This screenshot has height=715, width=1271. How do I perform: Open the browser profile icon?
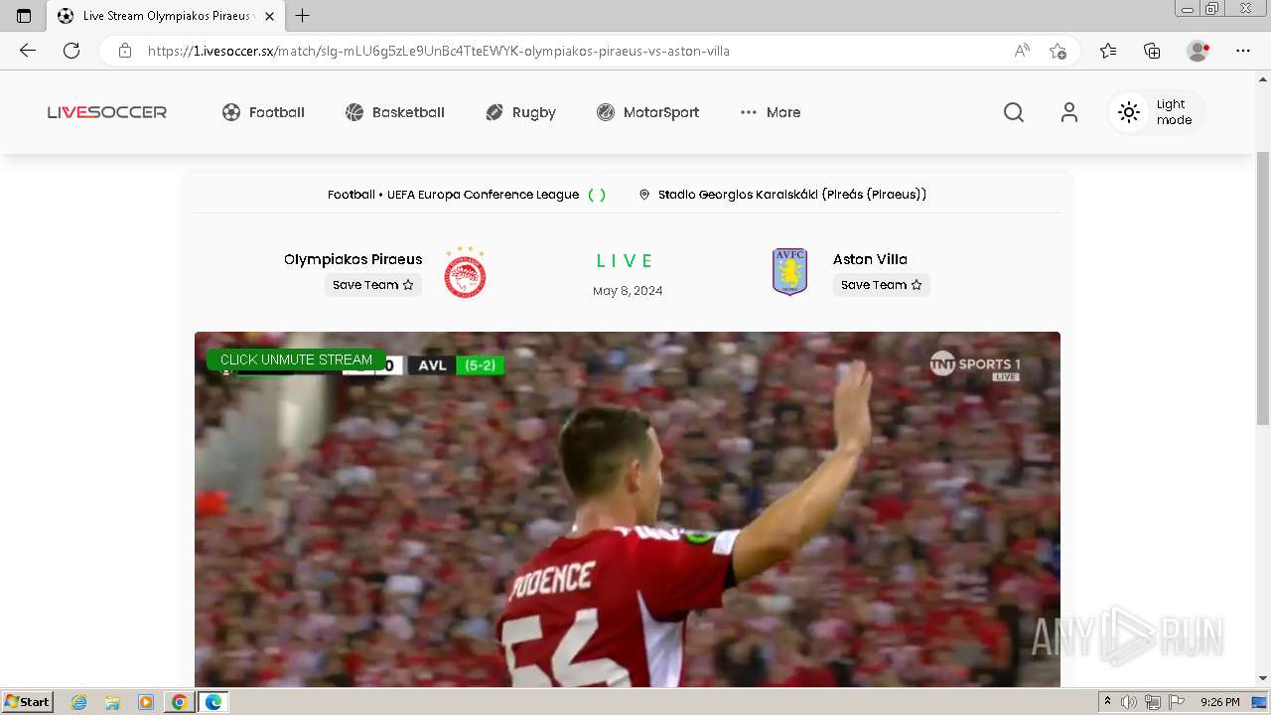(1199, 51)
